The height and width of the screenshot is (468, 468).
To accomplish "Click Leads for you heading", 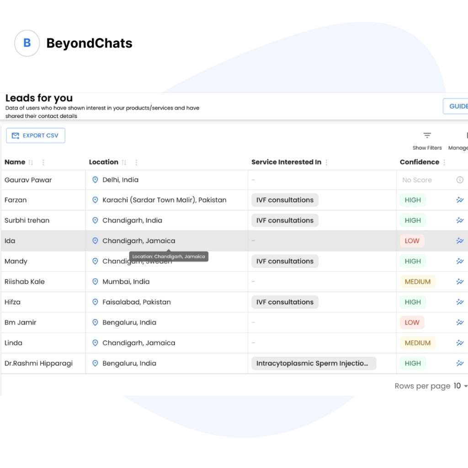I will click(39, 98).
